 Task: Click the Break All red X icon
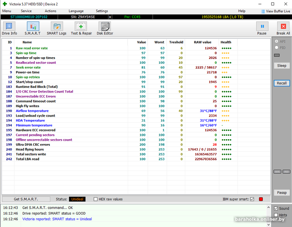[283, 26]
